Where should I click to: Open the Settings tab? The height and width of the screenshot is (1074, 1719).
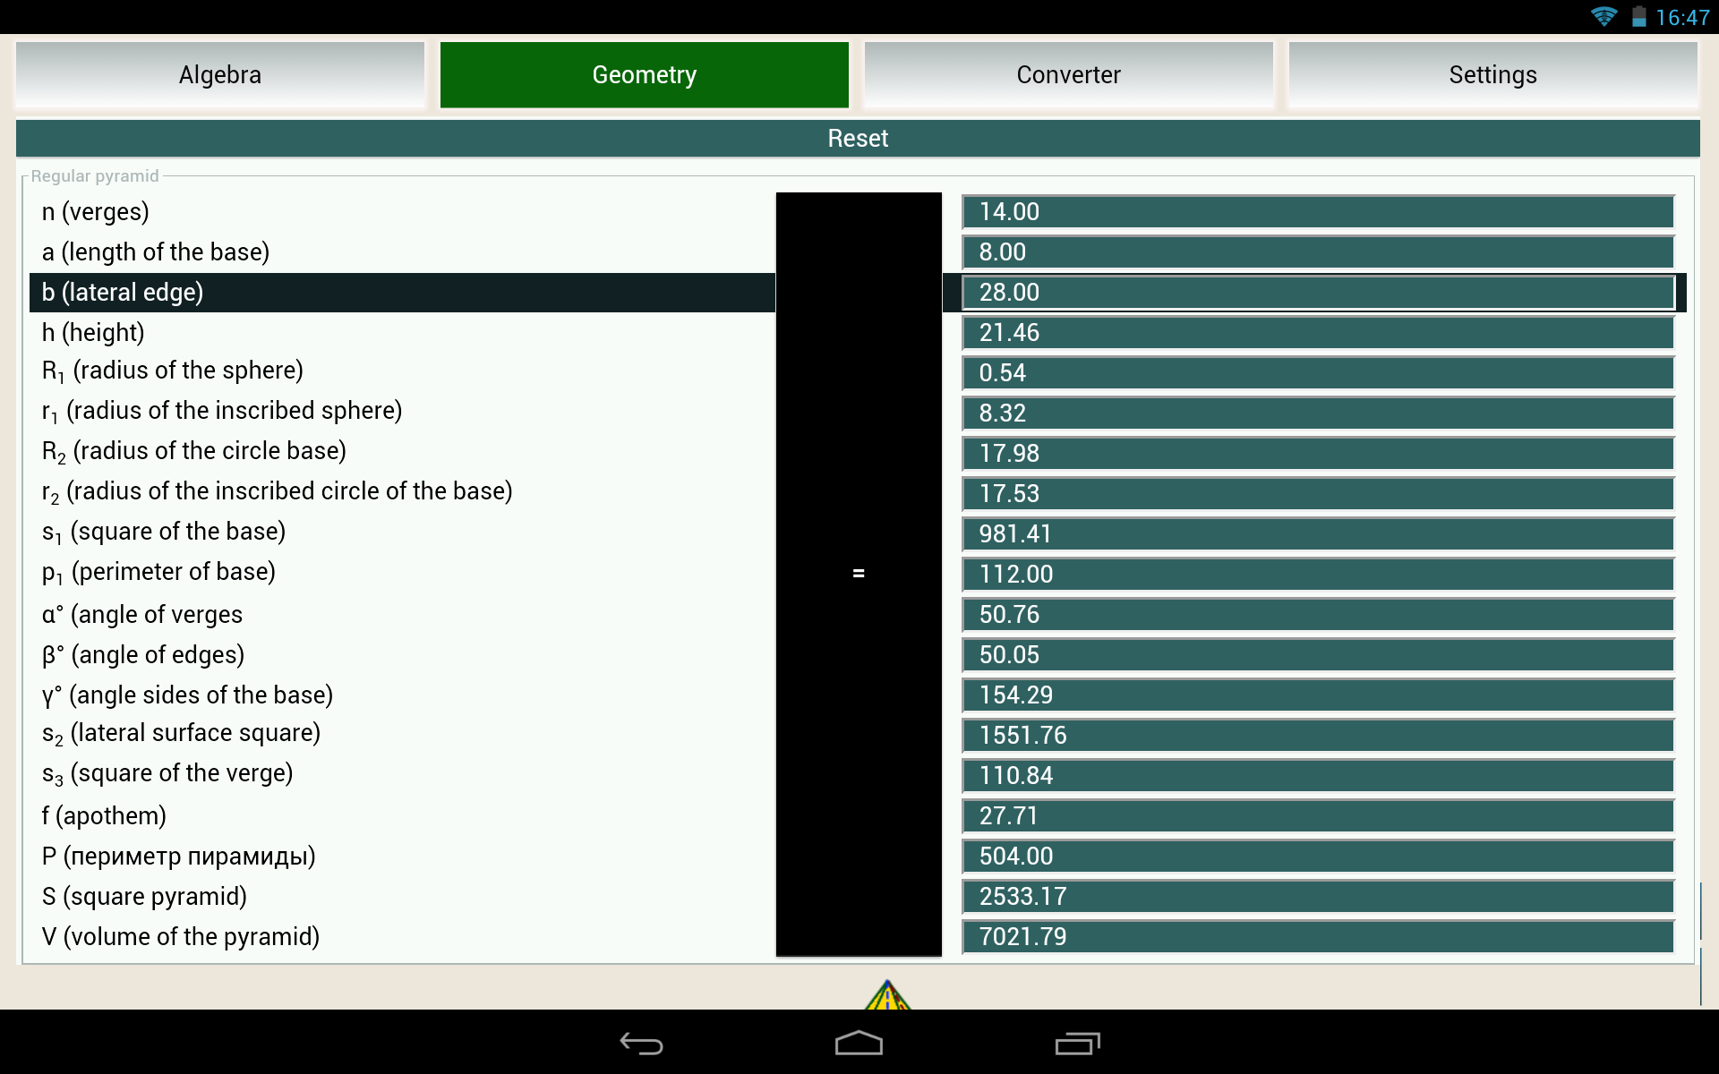(x=1492, y=75)
